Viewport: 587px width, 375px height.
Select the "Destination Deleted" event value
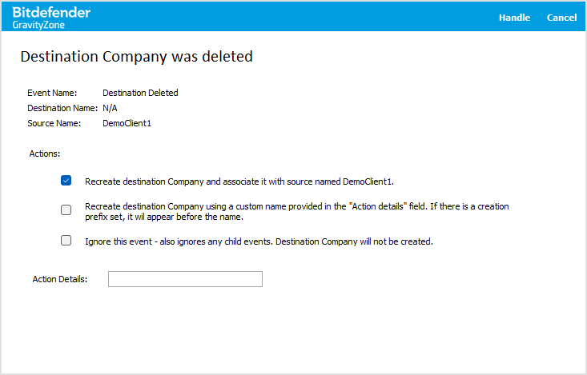140,93
